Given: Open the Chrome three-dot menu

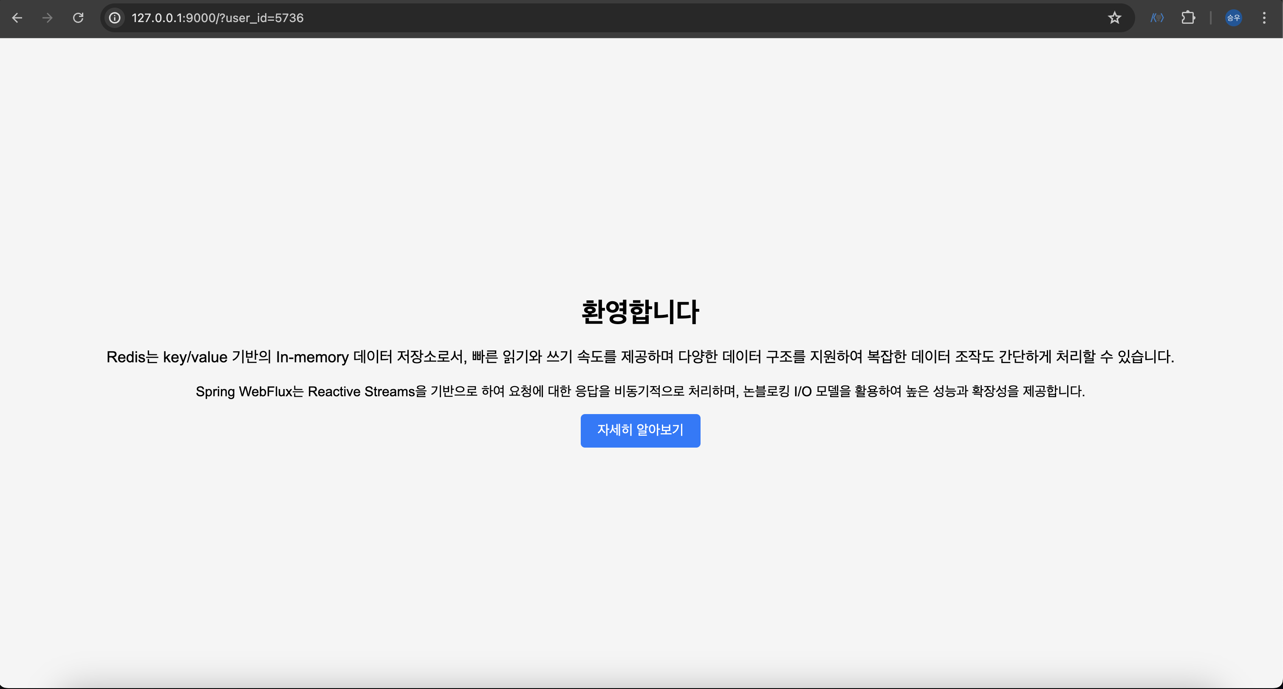Looking at the screenshot, I should (1264, 18).
